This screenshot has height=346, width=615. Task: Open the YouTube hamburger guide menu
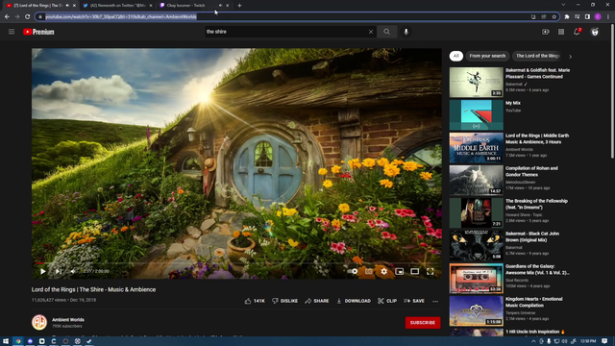click(x=12, y=32)
